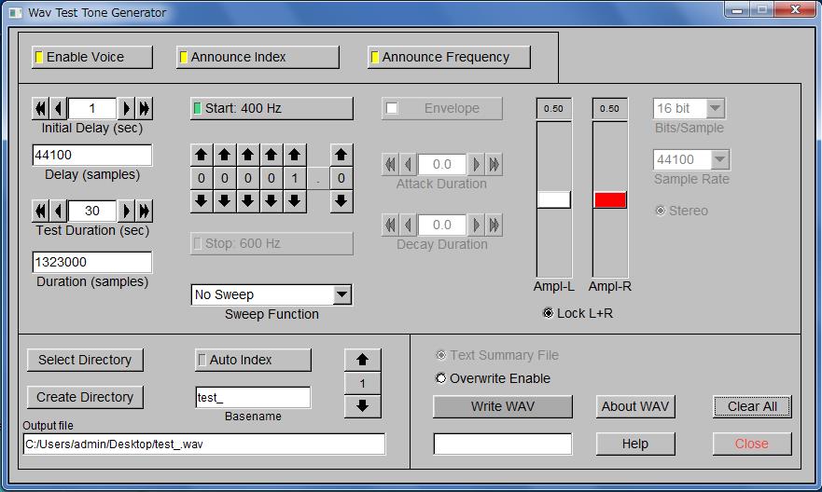Increase the decimal frequency digit with up arrow
822x492 pixels.
[341, 155]
